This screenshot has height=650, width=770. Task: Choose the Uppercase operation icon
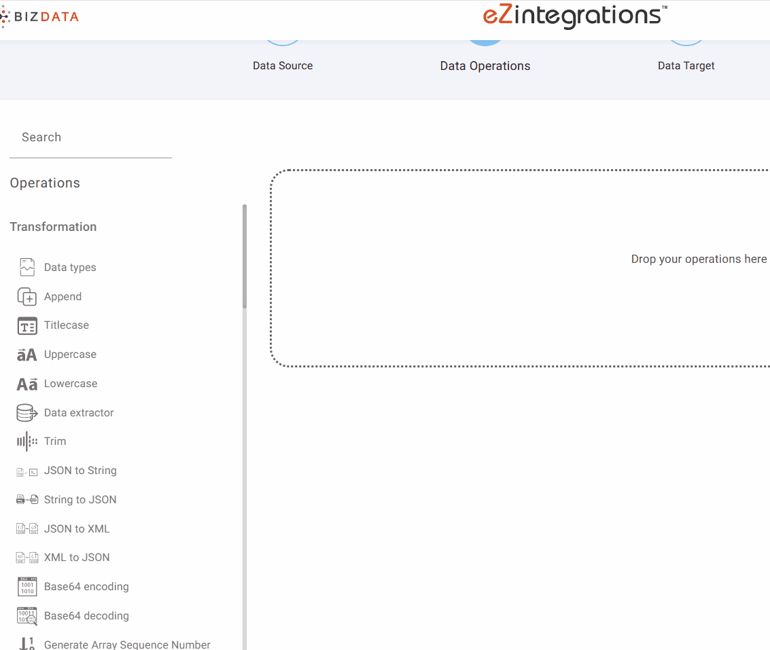(27, 355)
